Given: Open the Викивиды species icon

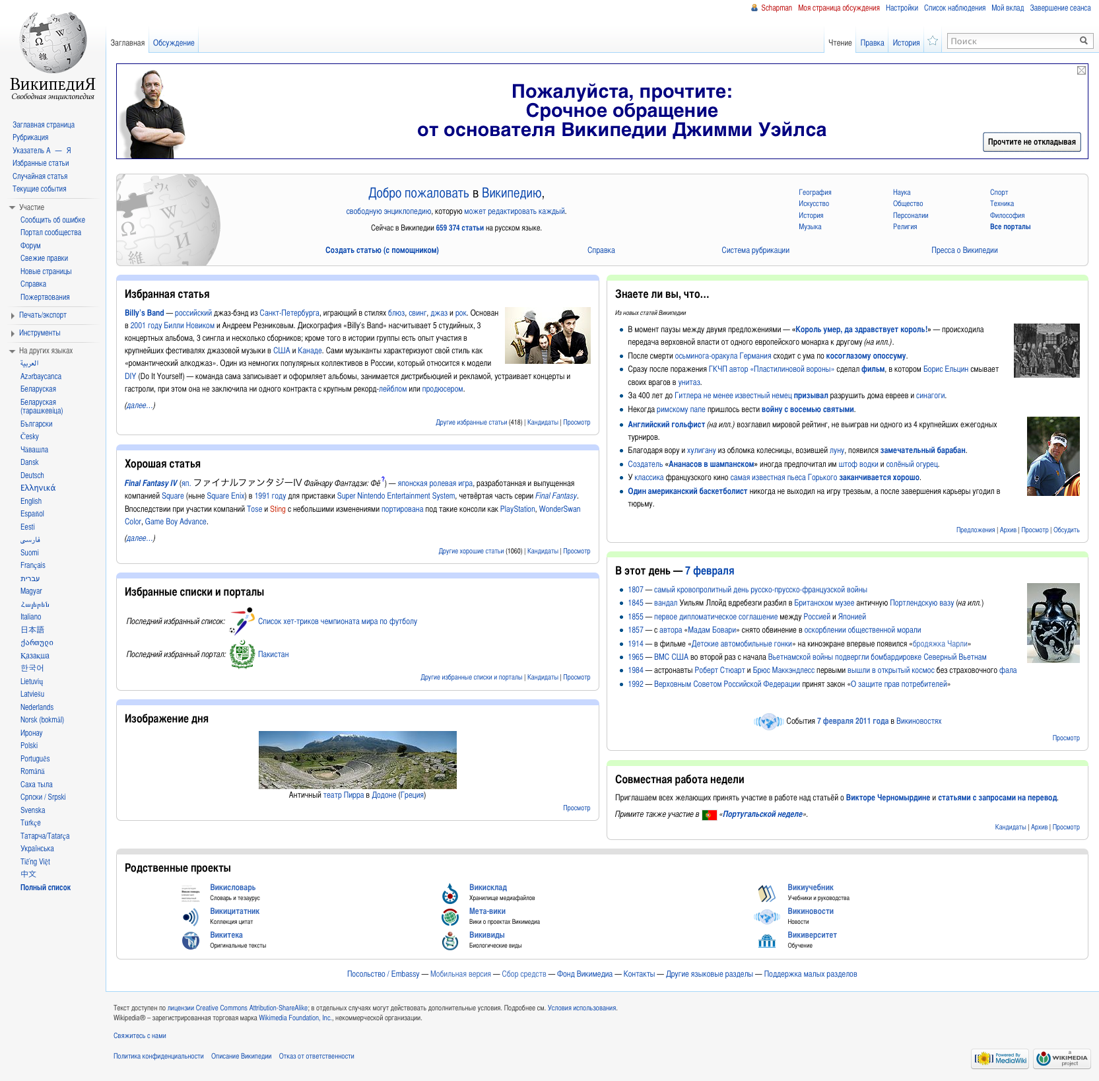Looking at the screenshot, I should (x=450, y=940).
